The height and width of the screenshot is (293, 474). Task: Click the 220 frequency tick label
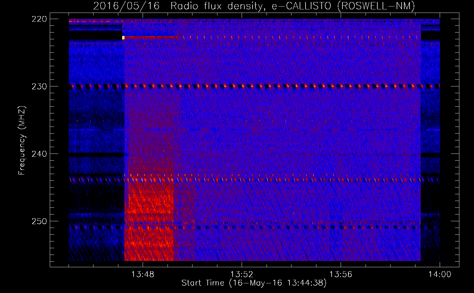point(39,19)
